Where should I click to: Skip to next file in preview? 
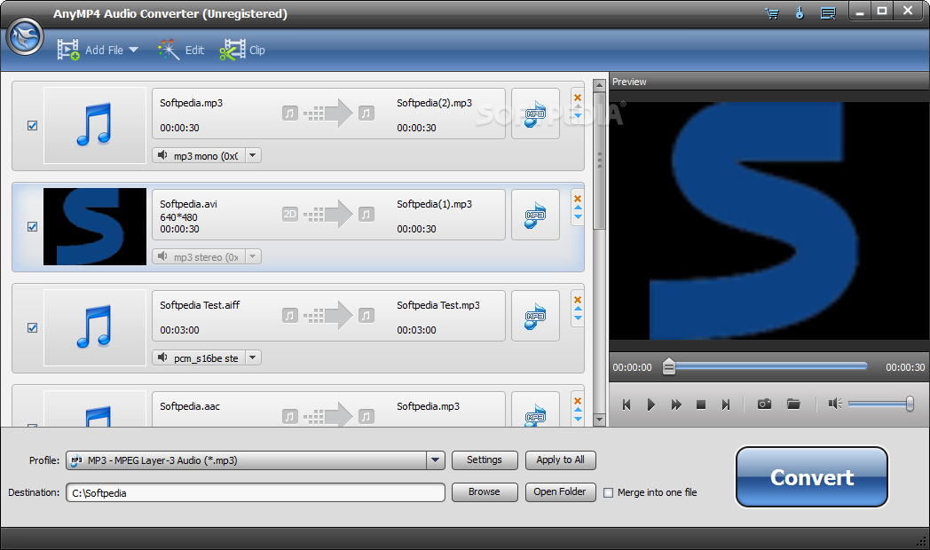pyautogui.click(x=725, y=405)
